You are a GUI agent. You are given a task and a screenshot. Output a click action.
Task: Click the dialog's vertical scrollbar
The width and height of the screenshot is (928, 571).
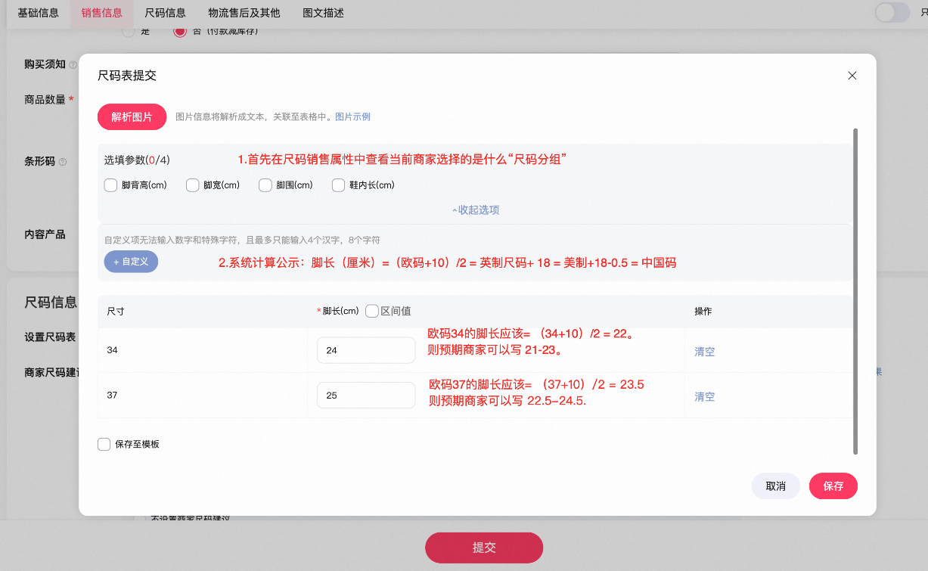[x=855, y=291]
